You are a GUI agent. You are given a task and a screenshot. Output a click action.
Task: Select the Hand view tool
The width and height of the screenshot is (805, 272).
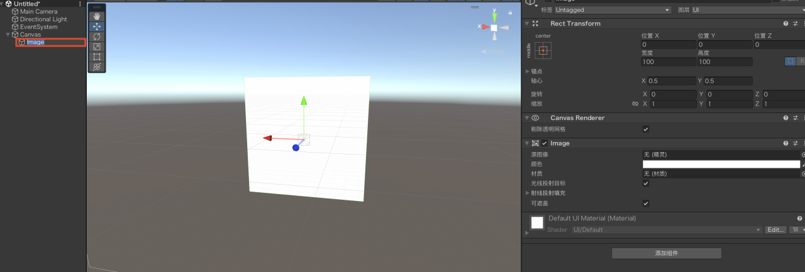96,16
